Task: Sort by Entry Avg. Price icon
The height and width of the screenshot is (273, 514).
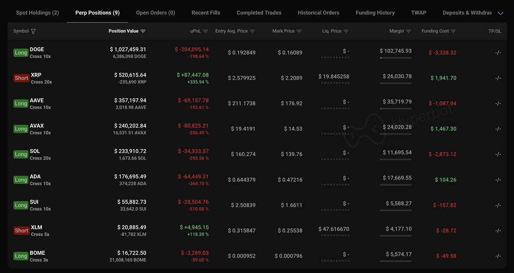Action: [252, 31]
